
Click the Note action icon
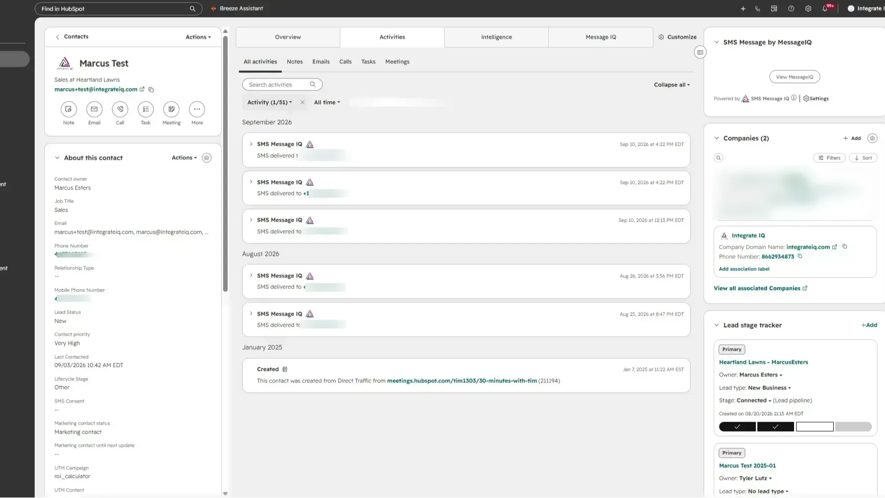point(68,109)
